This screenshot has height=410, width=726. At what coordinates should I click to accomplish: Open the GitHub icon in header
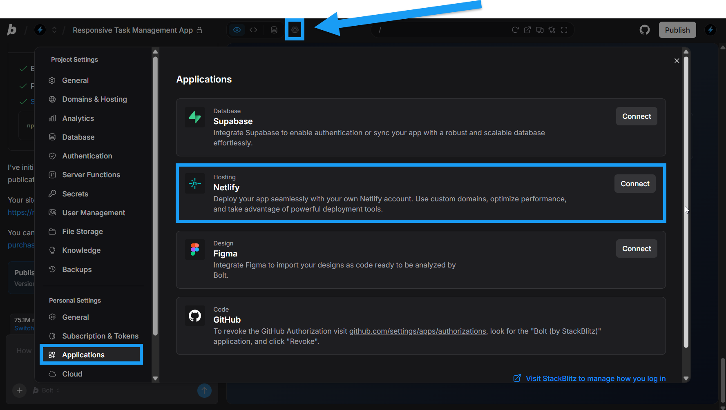645,30
